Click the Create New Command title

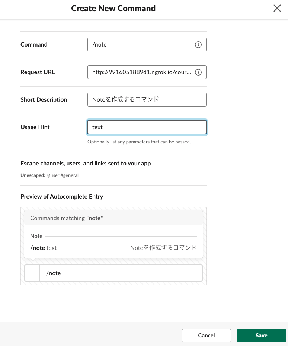(113, 9)
